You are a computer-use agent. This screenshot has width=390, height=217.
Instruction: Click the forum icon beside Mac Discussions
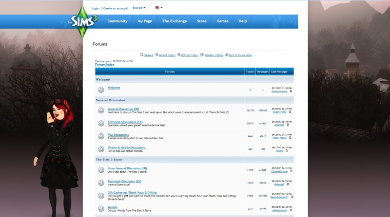(x=101, y=136)
